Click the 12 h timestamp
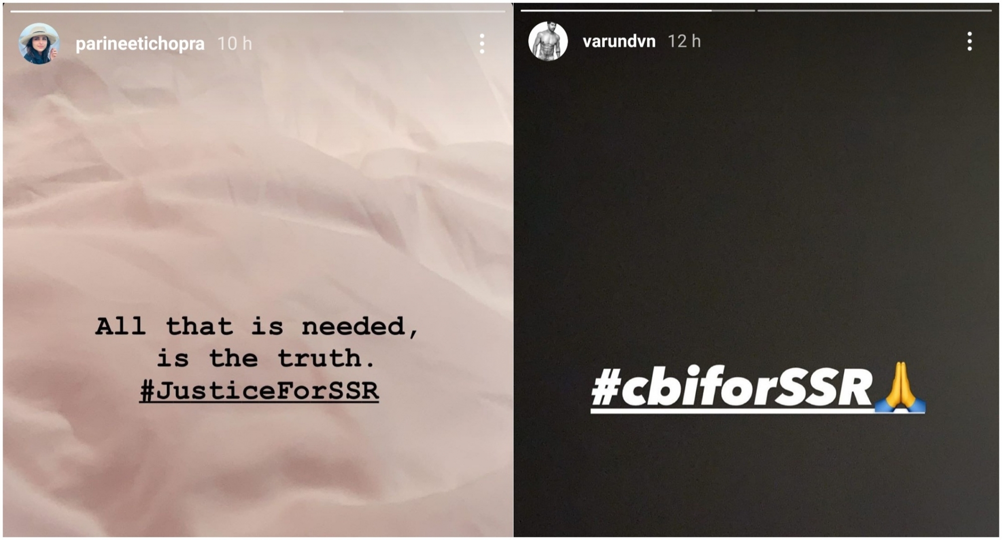 (x=684, y=41)
